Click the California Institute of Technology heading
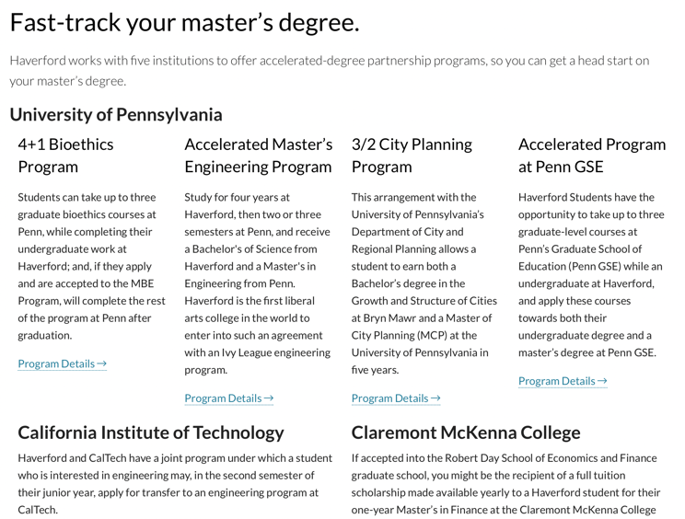Screen dimensions: 685x519 point(151,432)
